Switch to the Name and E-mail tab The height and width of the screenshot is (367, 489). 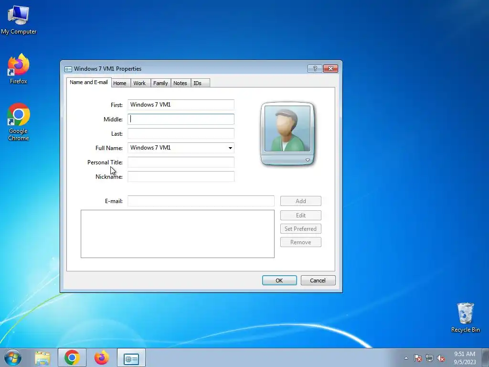tap(88, 82)
